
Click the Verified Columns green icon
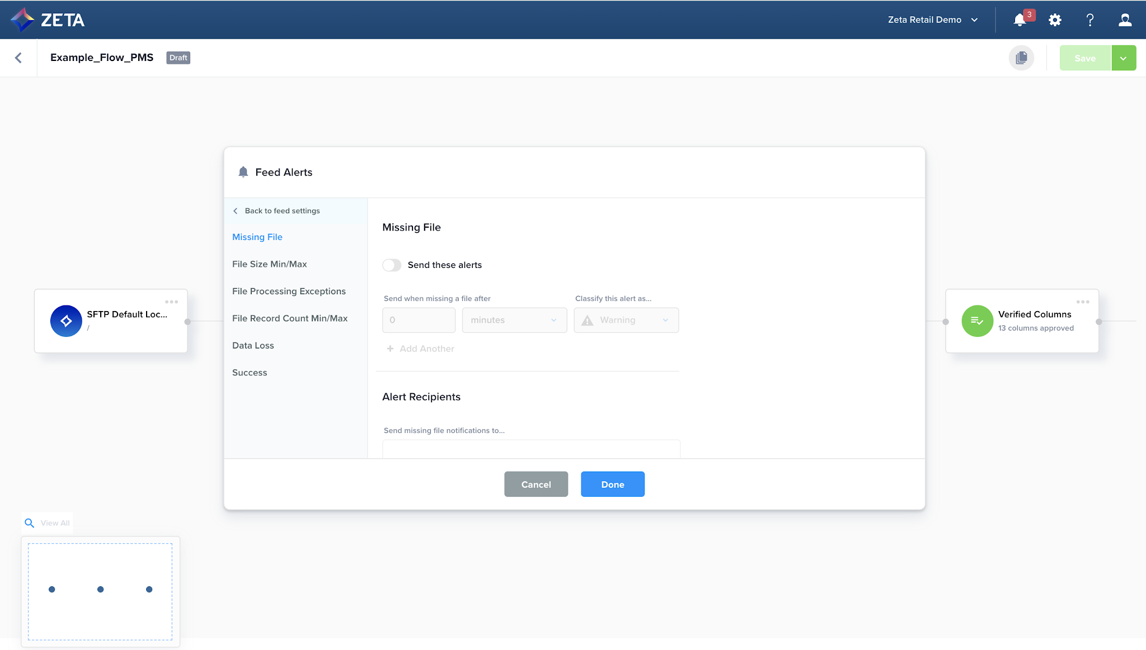[977, 321]
